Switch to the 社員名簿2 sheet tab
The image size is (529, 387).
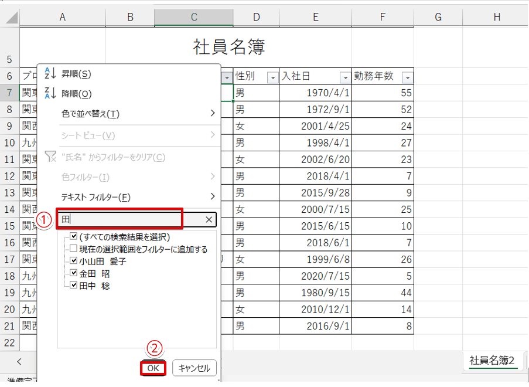coord(492,361)
